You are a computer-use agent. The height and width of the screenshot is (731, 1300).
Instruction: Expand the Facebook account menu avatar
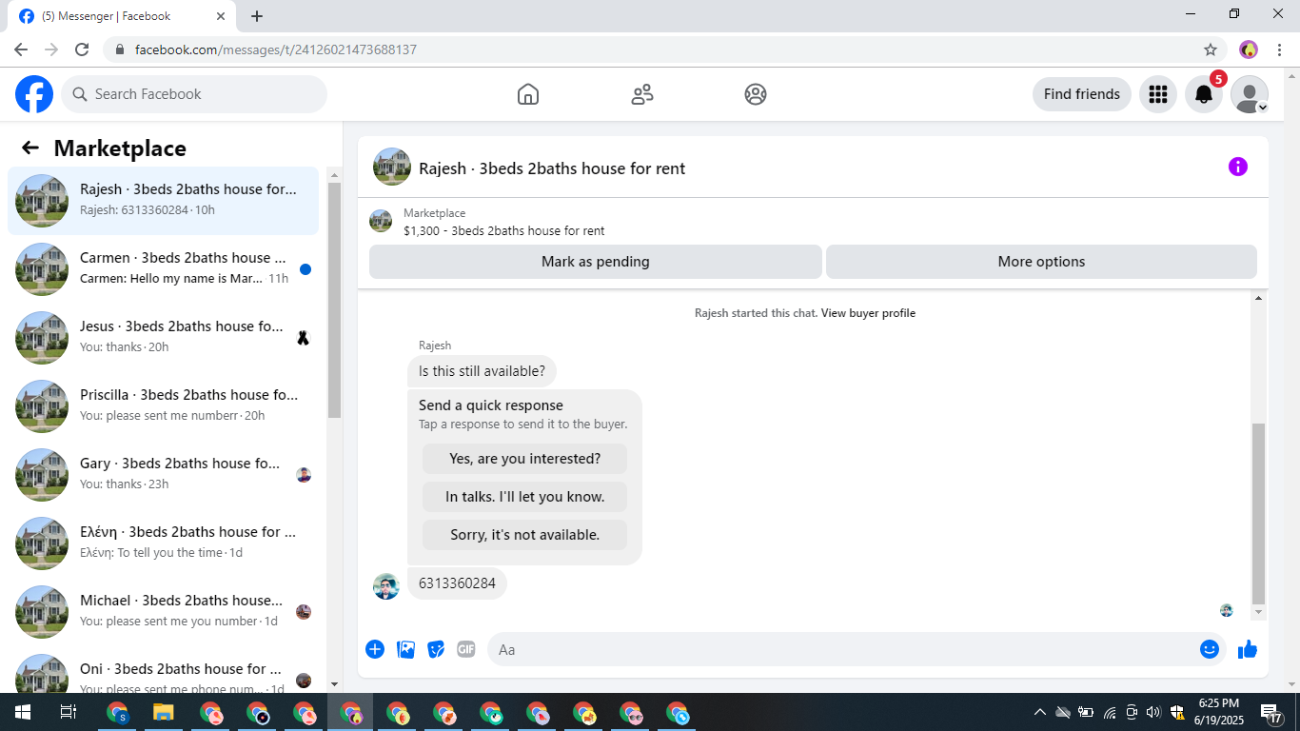tap(1250, 94)
